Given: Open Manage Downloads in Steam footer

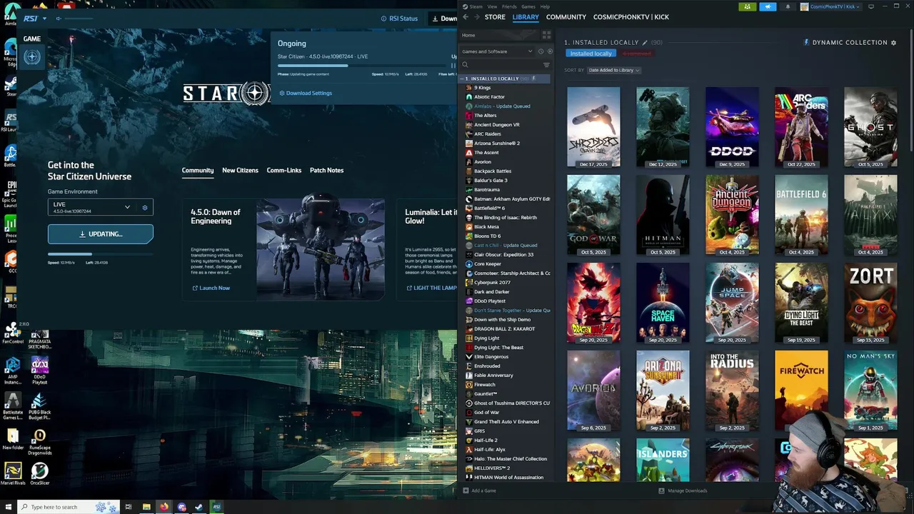Looking at the screenshot, I should 683,490.
